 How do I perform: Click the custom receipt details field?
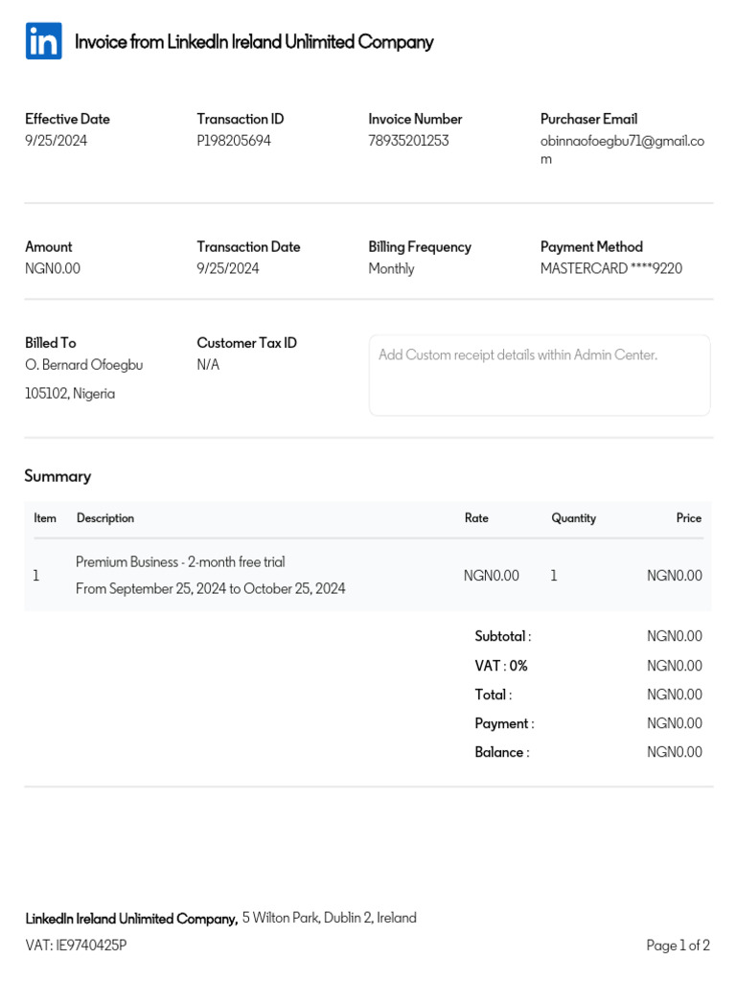coord(540,375)
